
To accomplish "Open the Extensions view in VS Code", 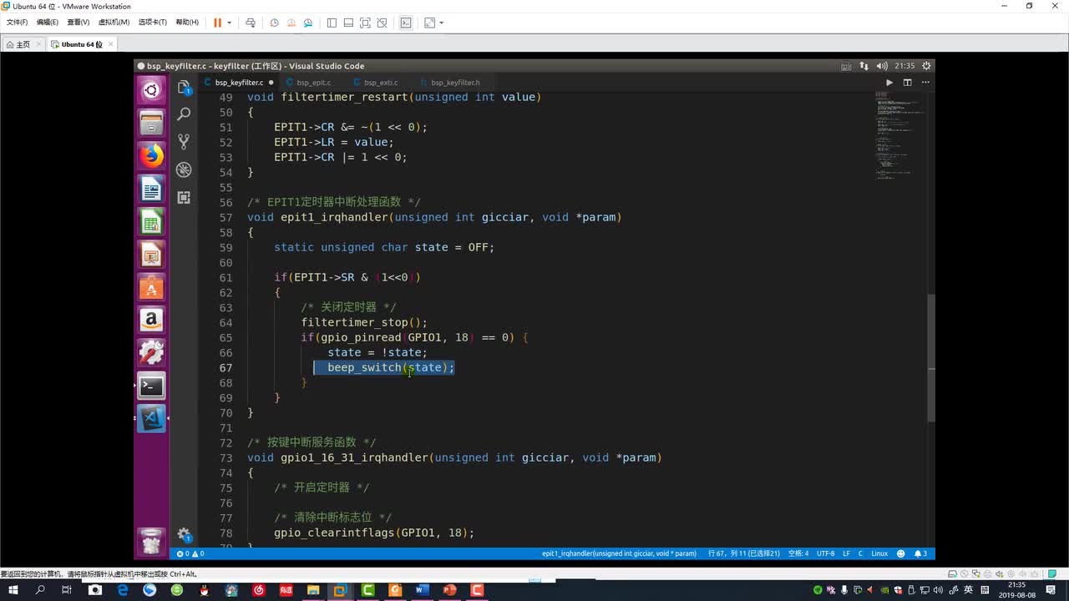I will 184,198.
